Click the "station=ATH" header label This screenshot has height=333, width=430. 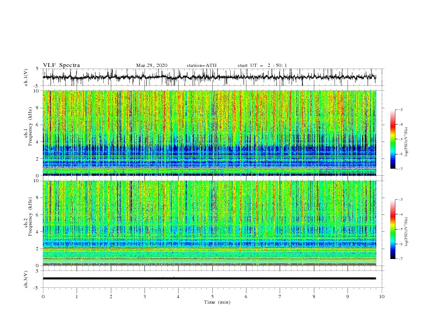coord(201,65)
